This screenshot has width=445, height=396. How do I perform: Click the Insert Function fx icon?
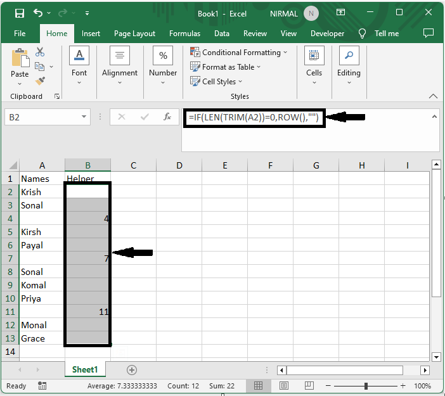tap(167, 117)
